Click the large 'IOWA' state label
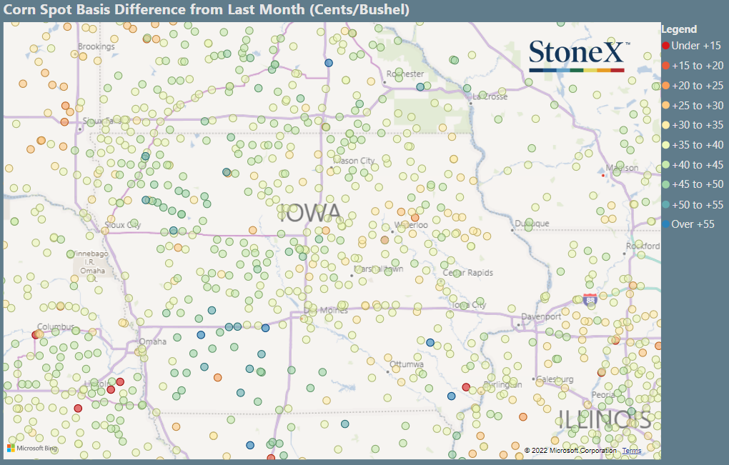Image resolution: width=729 pixels, height=465 pixels. click(309, 213)
